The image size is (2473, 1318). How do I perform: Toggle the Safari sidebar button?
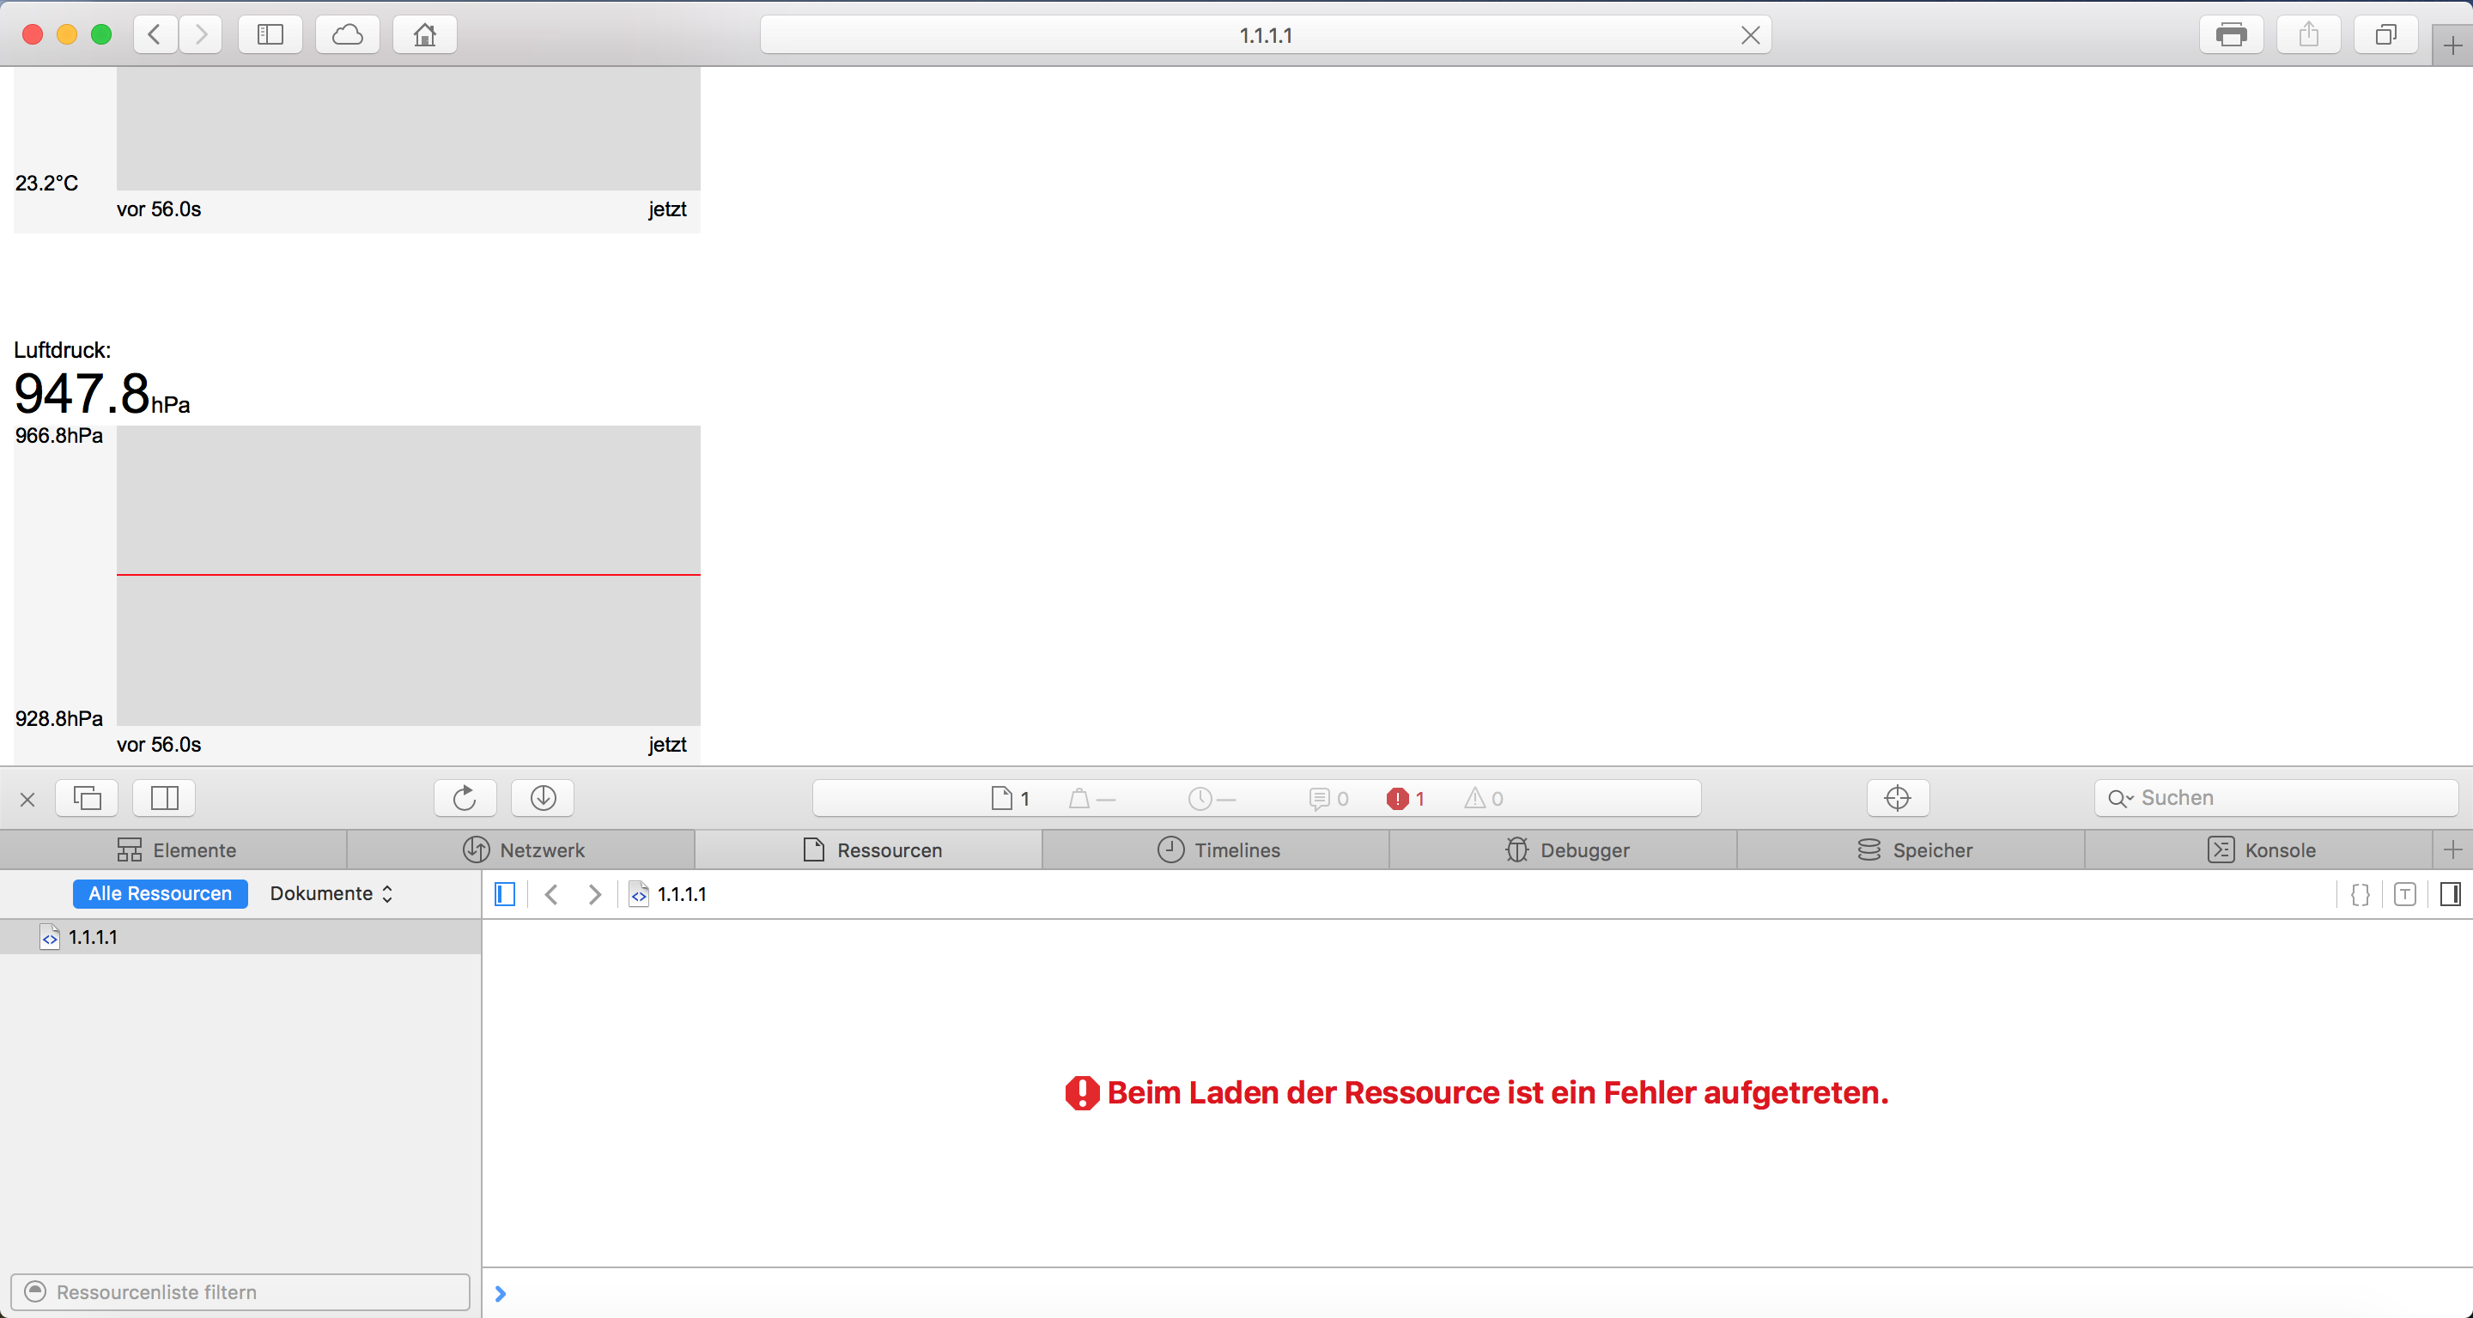270,35
